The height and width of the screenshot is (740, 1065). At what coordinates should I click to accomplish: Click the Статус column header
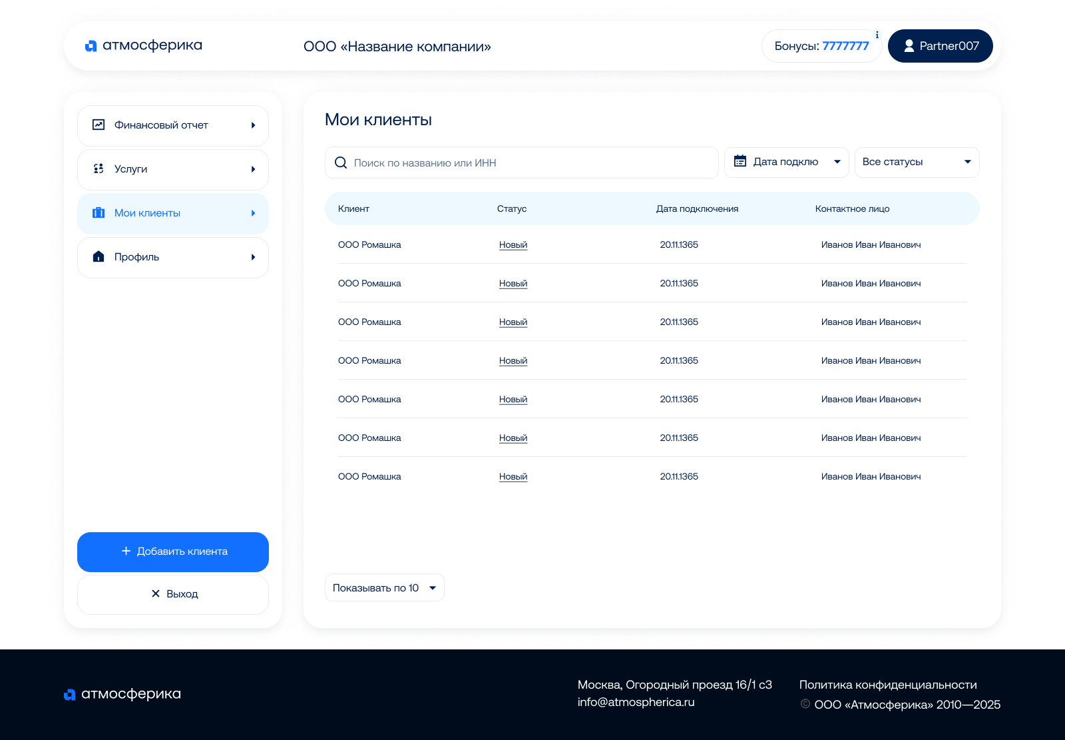tap(512, 208)
